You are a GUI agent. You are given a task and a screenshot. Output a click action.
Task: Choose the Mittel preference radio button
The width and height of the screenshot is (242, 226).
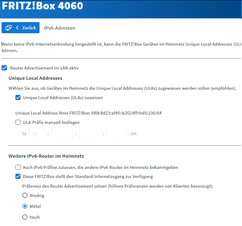coord(25,206)
